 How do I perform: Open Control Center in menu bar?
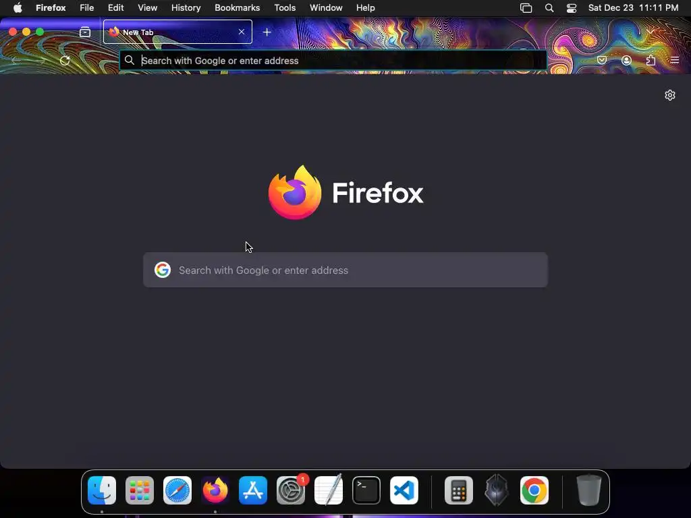click(572, 8)
